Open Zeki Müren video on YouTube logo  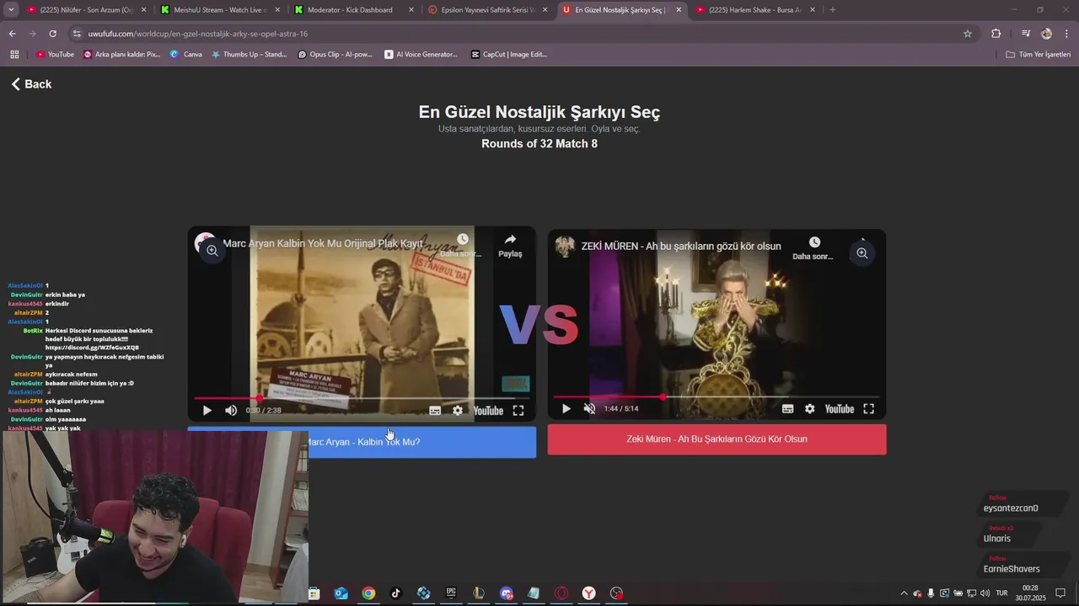840,409
